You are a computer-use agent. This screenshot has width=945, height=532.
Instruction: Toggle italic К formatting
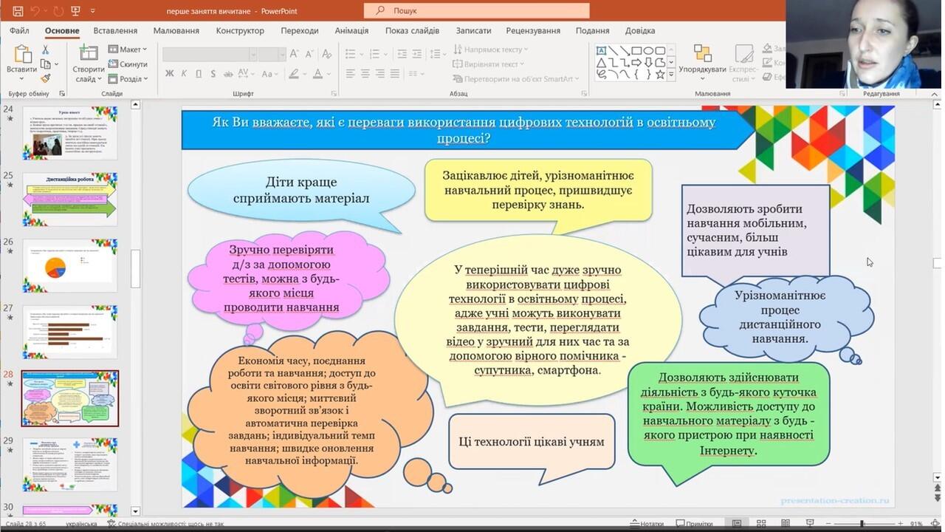click(185, 74)
